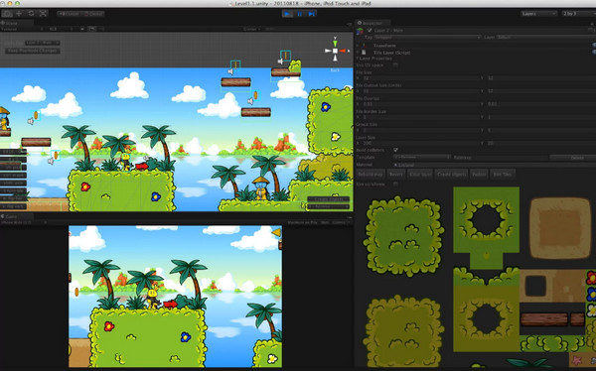The width and height of the screenshot is (596, 371).
Task: Start the game with Play button
Action: [287, 14]
